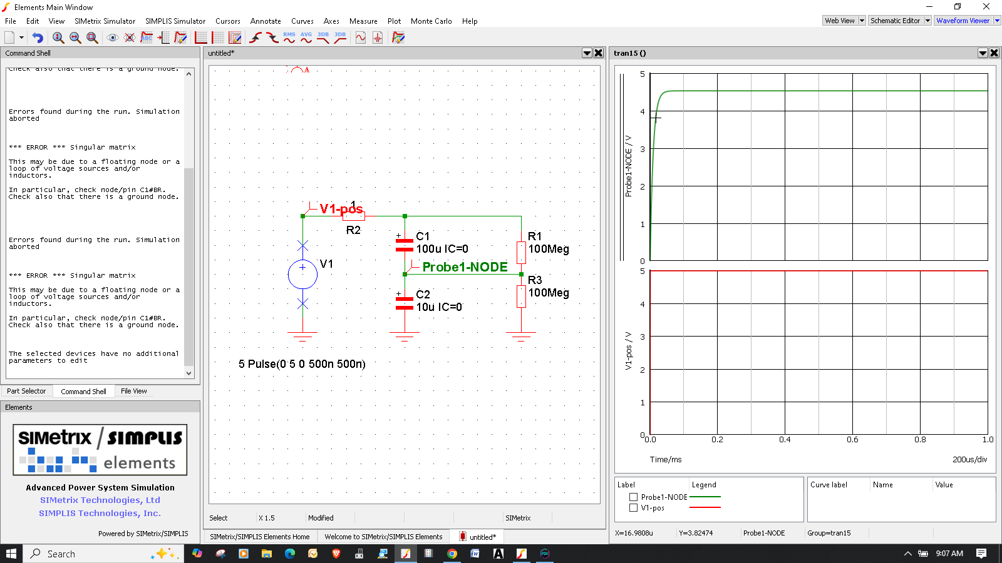This screenshot has height=563, width=1002.
Task: Tick the V1-pos legend checkbox
Action: pyautogui.click(x=633, y=508)
